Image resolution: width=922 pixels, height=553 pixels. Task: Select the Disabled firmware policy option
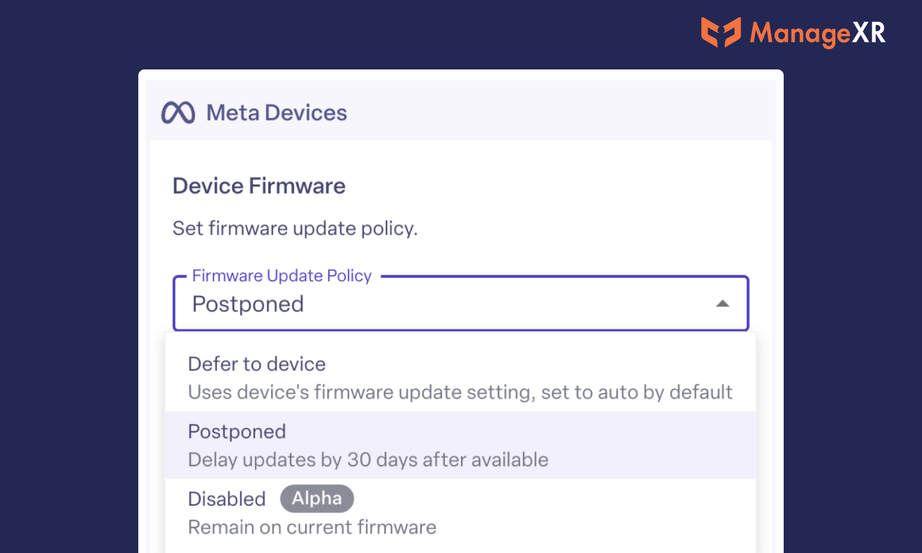460,513
